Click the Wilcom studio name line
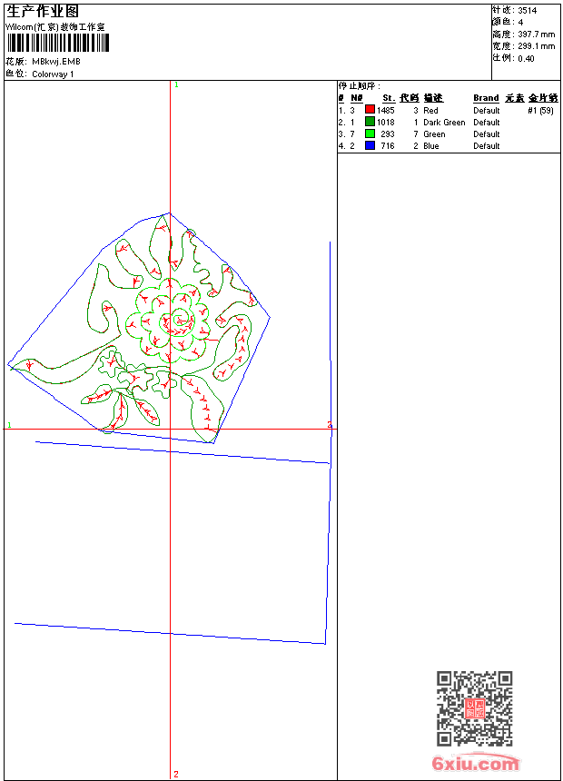563x781 pixels. pyautogui.click(x=55, y=27)
